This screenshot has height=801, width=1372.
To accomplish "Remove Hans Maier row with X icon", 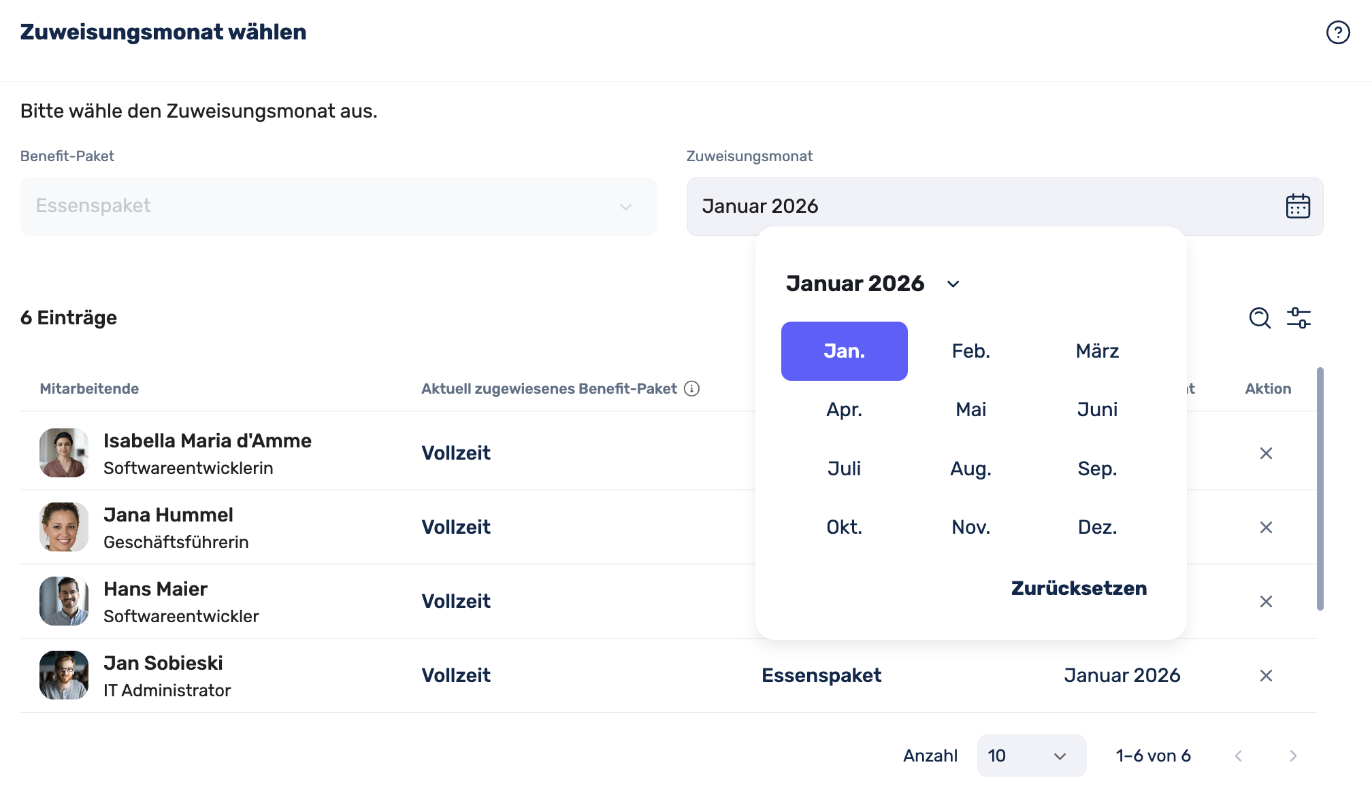I will click(1266, 602).
